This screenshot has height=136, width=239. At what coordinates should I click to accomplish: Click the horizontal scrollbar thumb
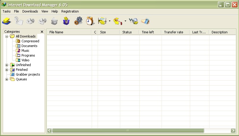pos(128,130)
